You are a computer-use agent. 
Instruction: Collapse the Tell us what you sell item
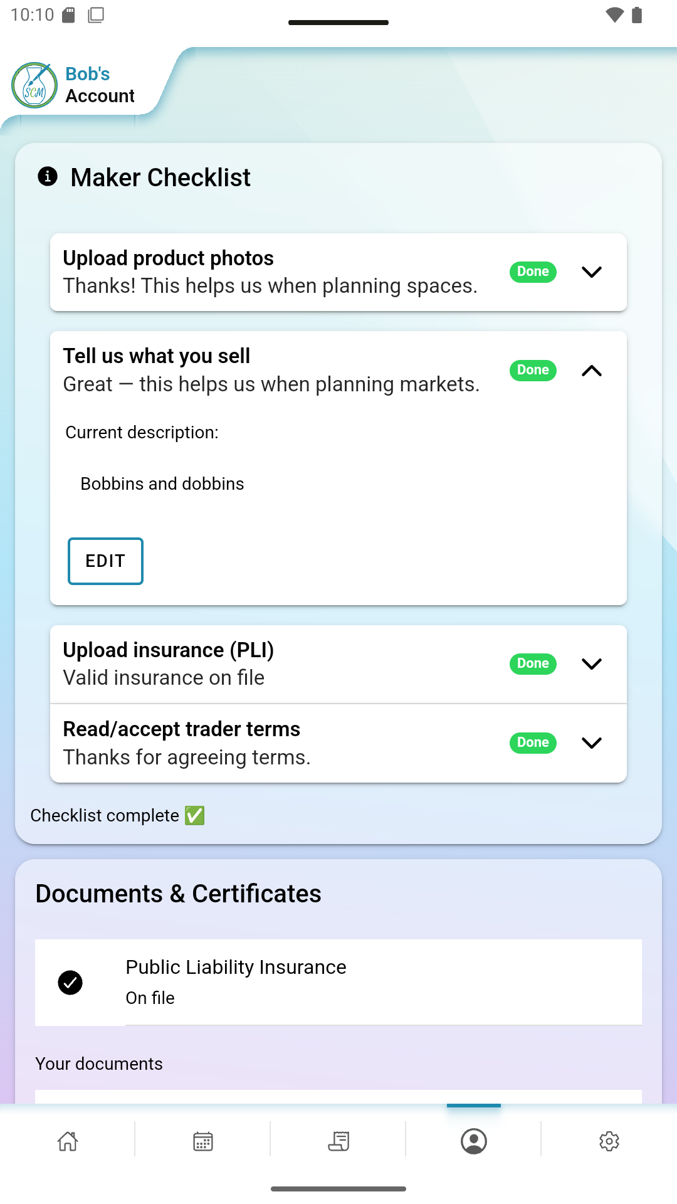(x=592, y=371)
